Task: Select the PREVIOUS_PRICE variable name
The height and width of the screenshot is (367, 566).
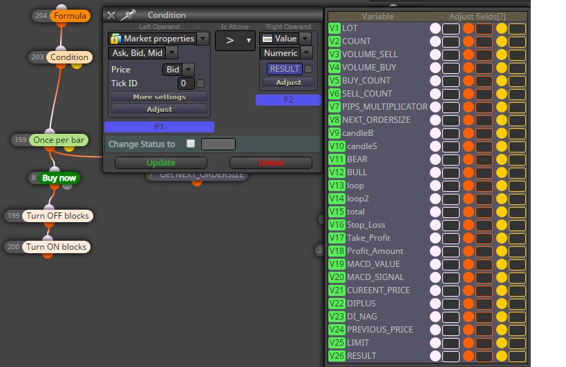Action: pos(379,330)
